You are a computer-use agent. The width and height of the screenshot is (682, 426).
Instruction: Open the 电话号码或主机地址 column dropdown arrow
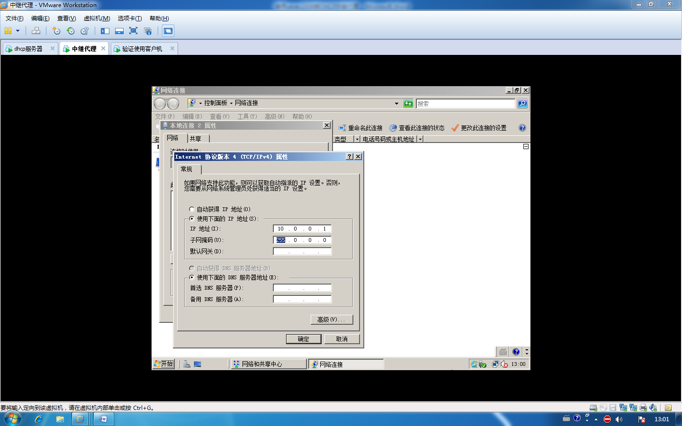click(x=420, y=139)
